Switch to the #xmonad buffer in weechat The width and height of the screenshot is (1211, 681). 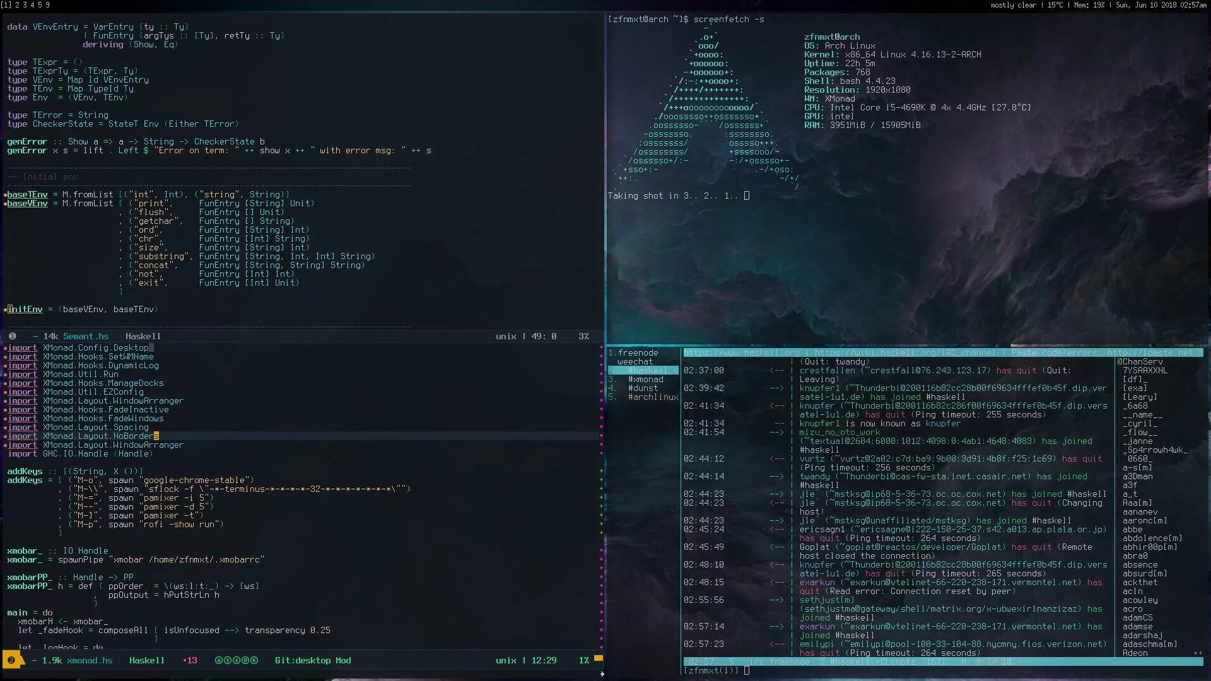pyautogui.click(x=645, y=380)
